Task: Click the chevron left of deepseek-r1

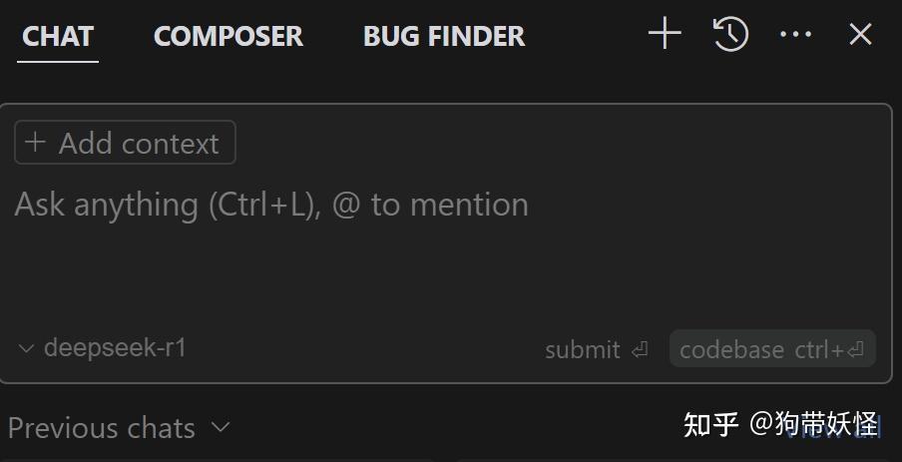Action: pos(27,349)
